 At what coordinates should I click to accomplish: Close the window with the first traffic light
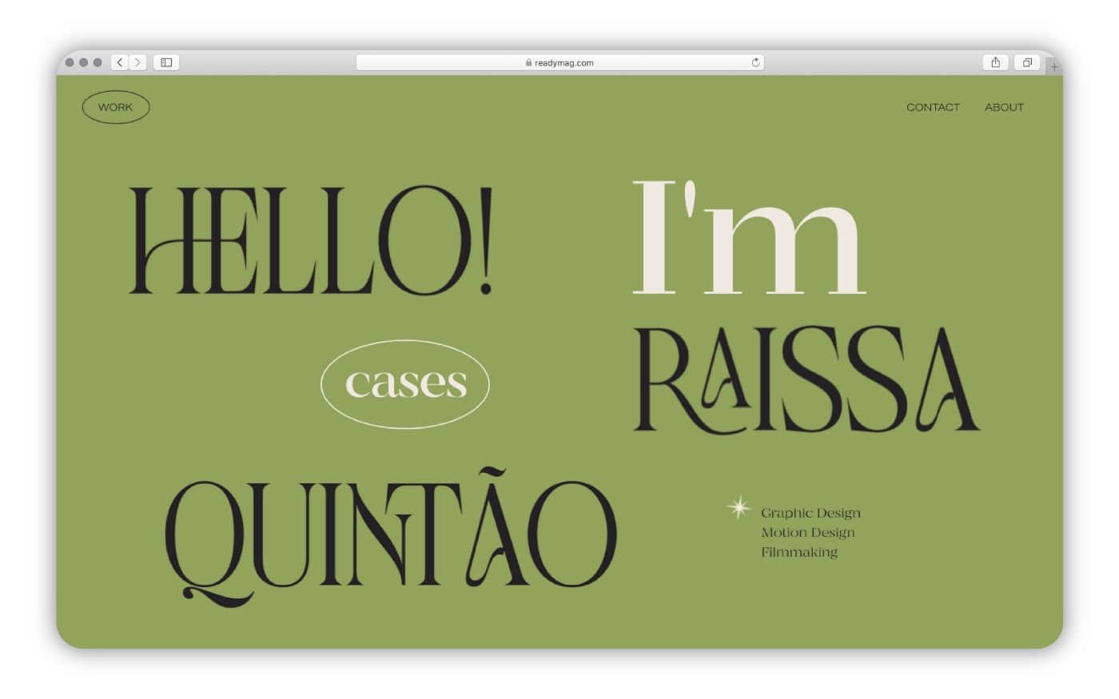click(x=70, y=62)
